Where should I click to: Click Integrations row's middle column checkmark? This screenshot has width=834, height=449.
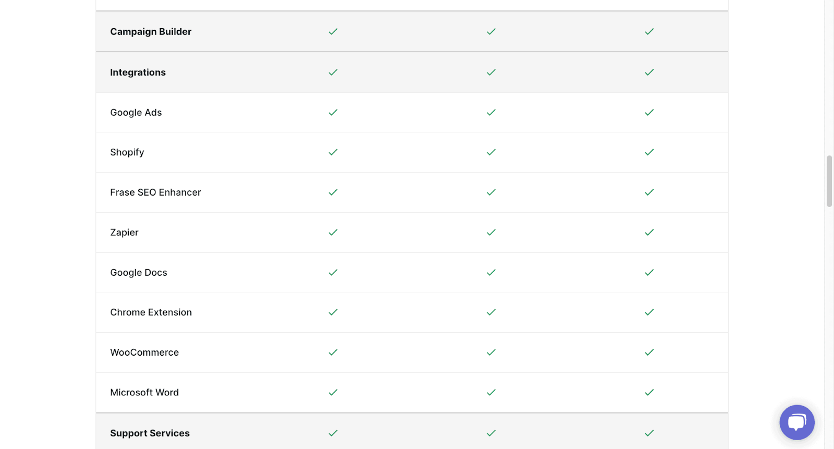click(491, 72)
